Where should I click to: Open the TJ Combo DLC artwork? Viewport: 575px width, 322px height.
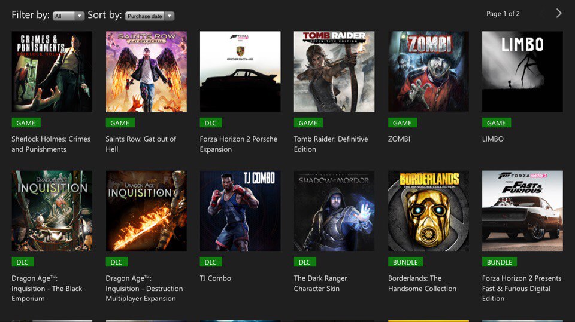coord(240,211)
